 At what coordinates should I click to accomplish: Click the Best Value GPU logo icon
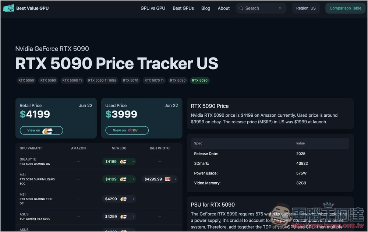(x=9, y=8)
